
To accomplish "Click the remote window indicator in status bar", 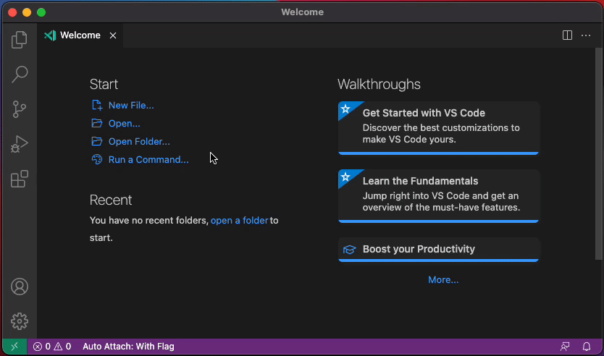I will click(14, 347).
